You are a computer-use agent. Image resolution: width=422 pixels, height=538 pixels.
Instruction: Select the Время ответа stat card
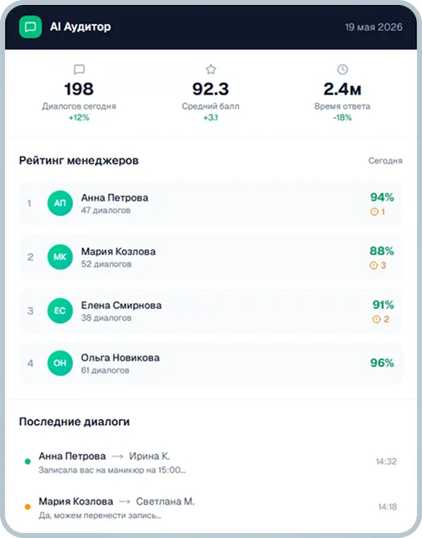point(342,93)
